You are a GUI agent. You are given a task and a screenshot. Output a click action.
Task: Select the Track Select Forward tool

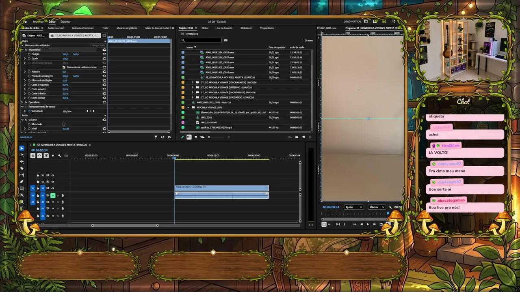(22, 155)
